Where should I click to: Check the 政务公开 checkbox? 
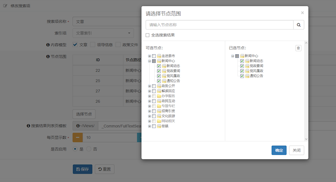154,86
